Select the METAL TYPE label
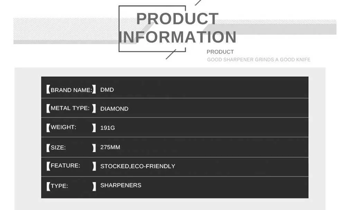The width and height of the screenshot is (346, 210). 70,108
